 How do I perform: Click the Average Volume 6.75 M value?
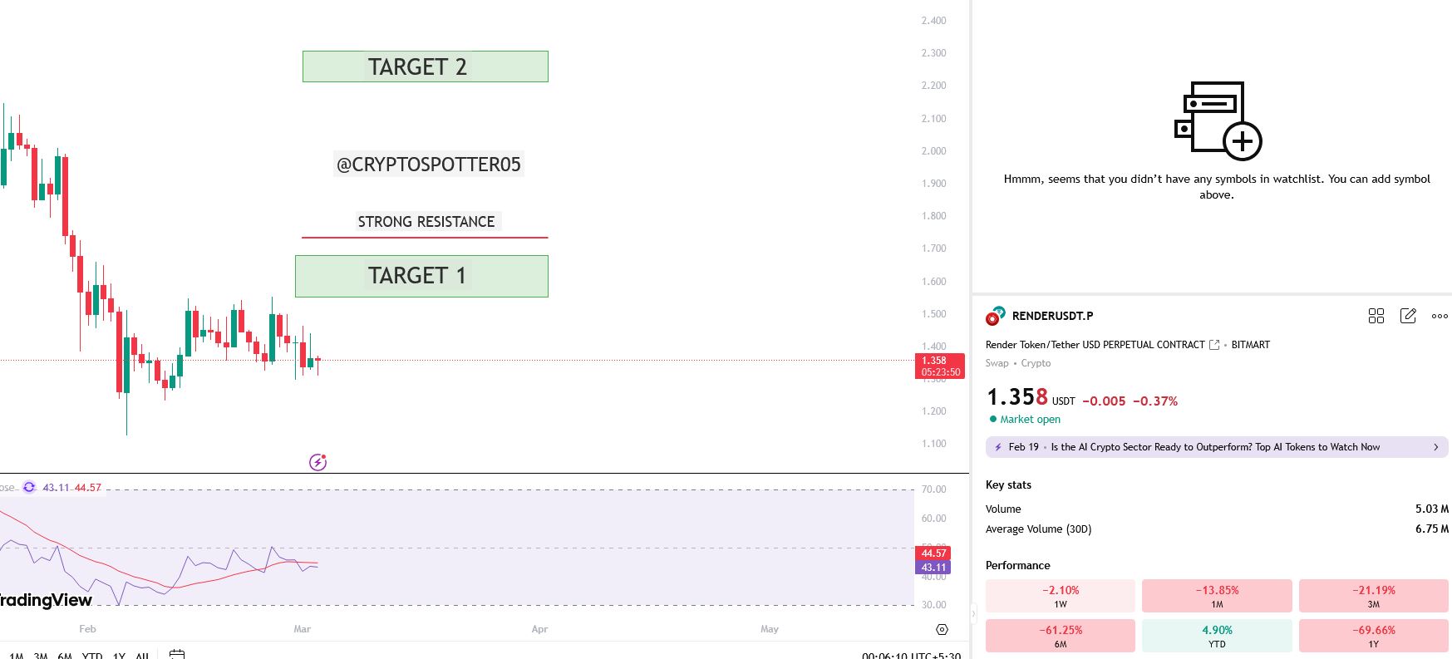tap(1432, 529)
